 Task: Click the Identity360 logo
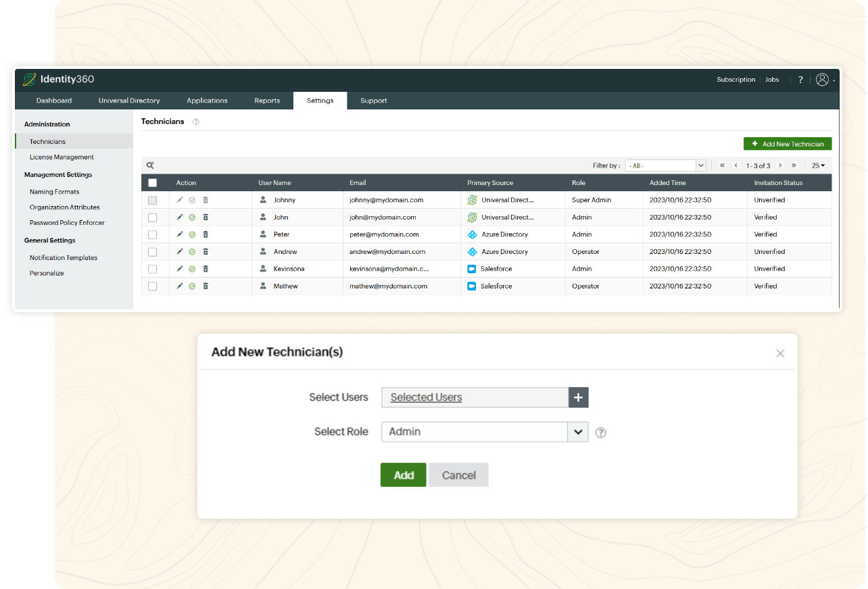click(59, 80)
